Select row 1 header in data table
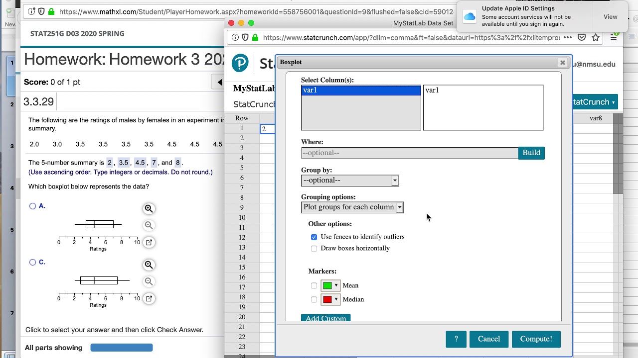Viewport: 638px width, 358px height. coord(242,128)
